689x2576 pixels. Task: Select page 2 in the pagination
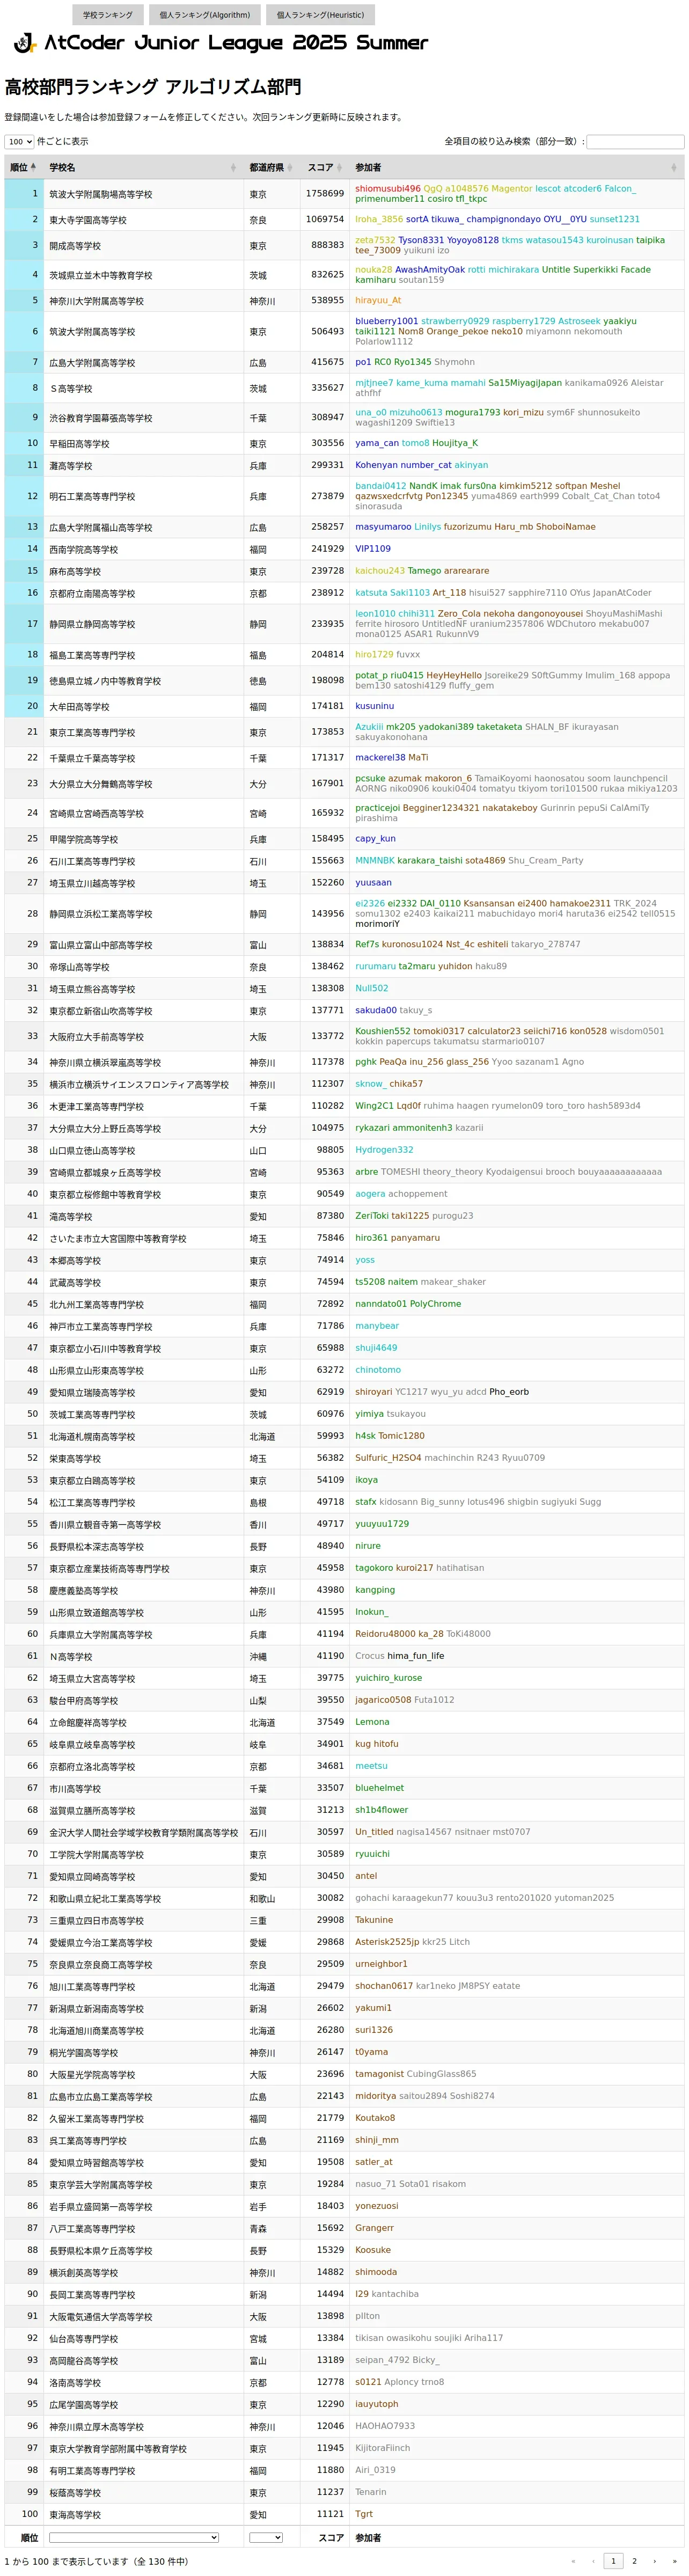[x=634, y=2561]
